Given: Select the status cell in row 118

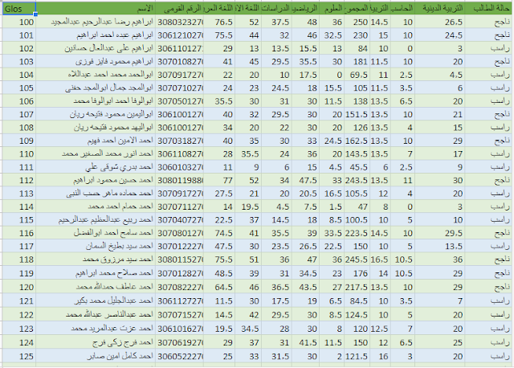Looking at the screenshot, I should click(x=488, y=259).
